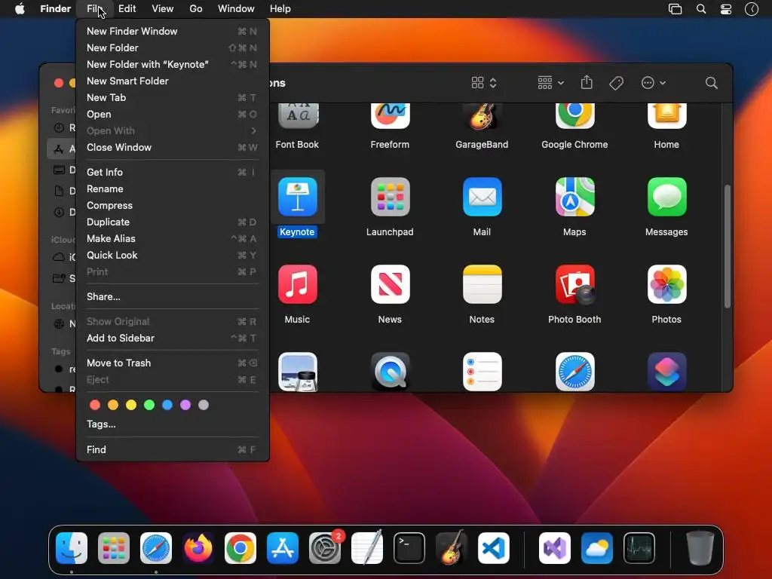
Task: Choose New Folder with "Keynote"
Action: (172, 65)
